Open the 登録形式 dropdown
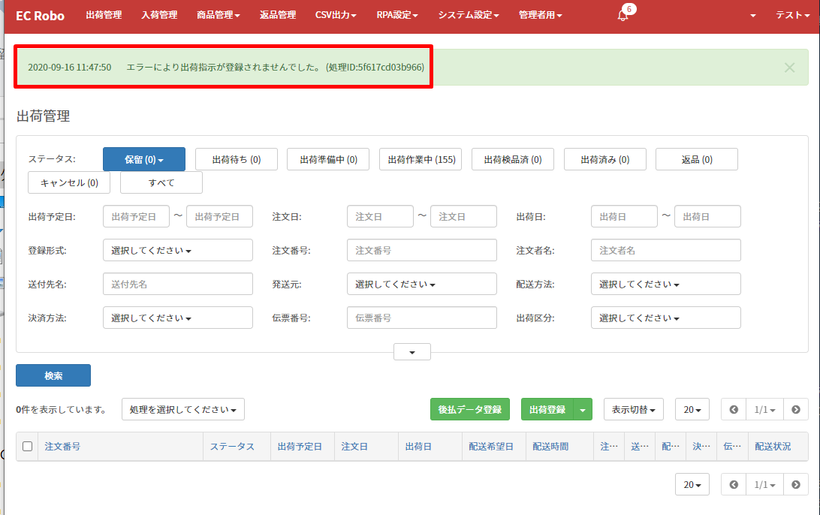 (178, 251)
